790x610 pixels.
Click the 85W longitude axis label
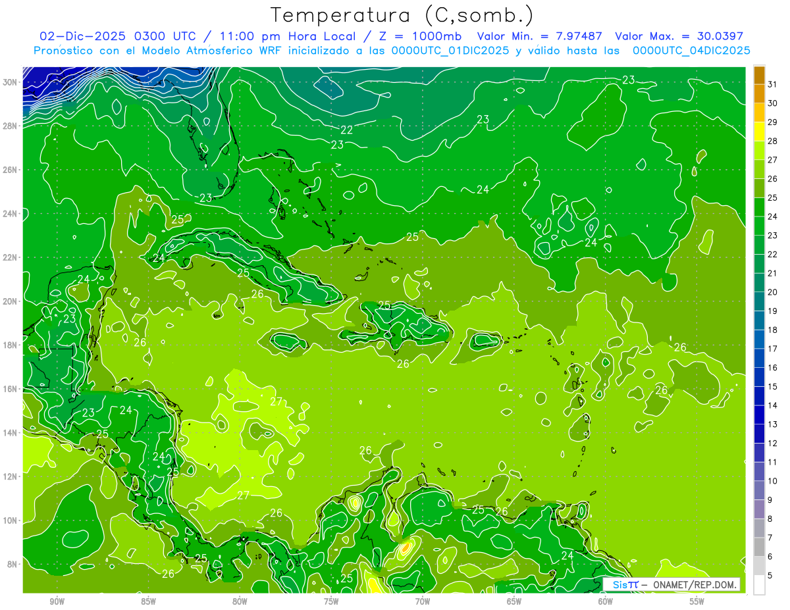click(x=149, y=601)
